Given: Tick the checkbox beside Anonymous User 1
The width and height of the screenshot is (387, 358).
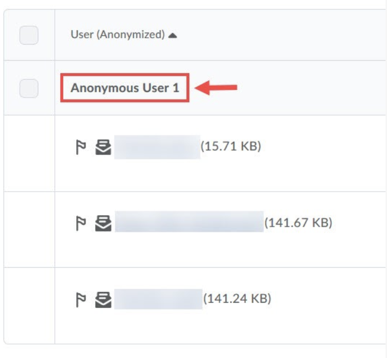Looking at the screenshot, I should (29, 88).
